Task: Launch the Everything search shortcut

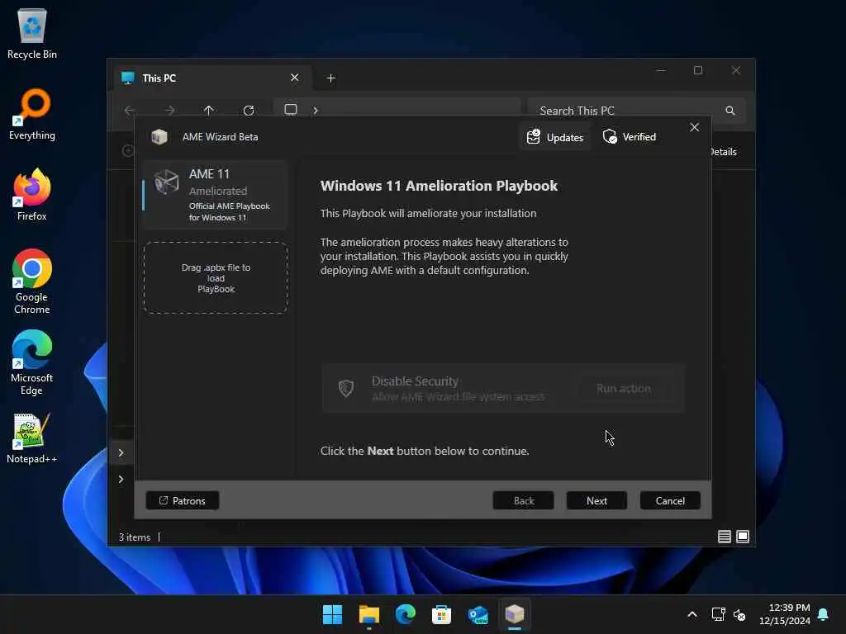Action: (x=32, y=114)
